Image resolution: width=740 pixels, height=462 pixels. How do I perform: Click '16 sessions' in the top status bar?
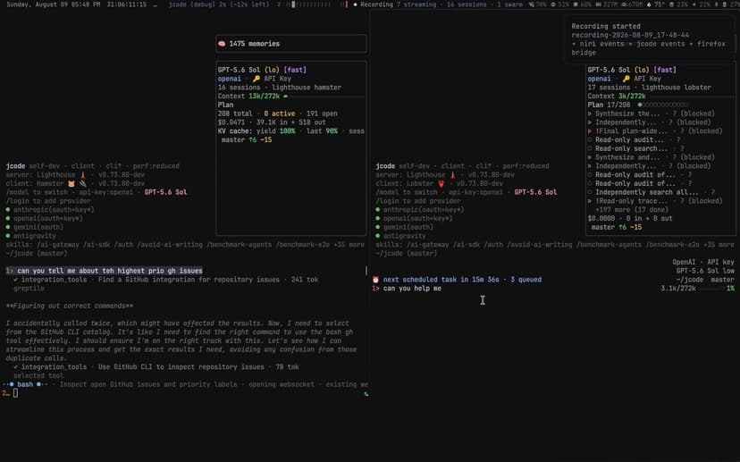467,4
